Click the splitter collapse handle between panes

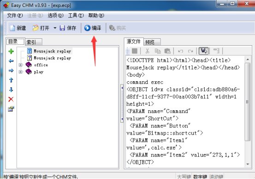click(122, 104)
